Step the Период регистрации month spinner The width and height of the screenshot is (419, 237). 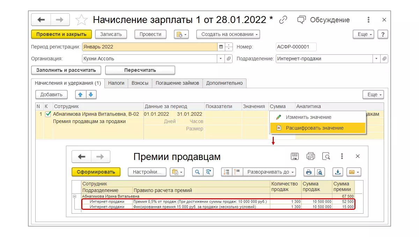tap(229, 47)
